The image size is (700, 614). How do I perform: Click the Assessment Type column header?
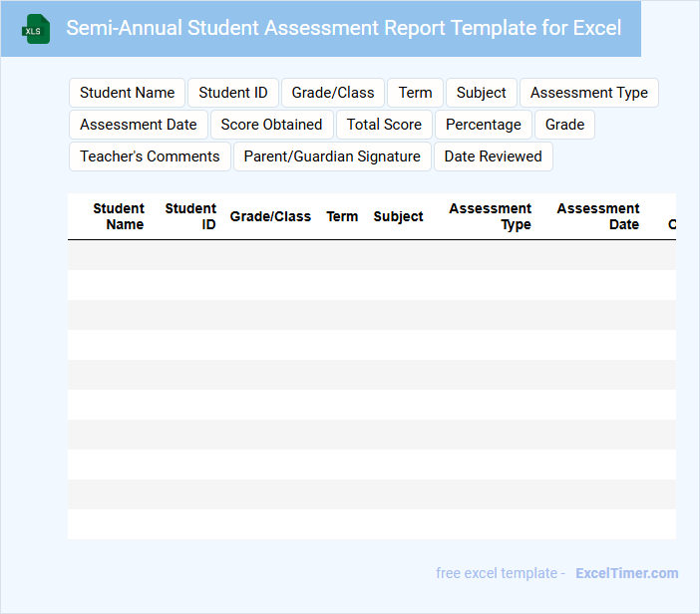490,216
